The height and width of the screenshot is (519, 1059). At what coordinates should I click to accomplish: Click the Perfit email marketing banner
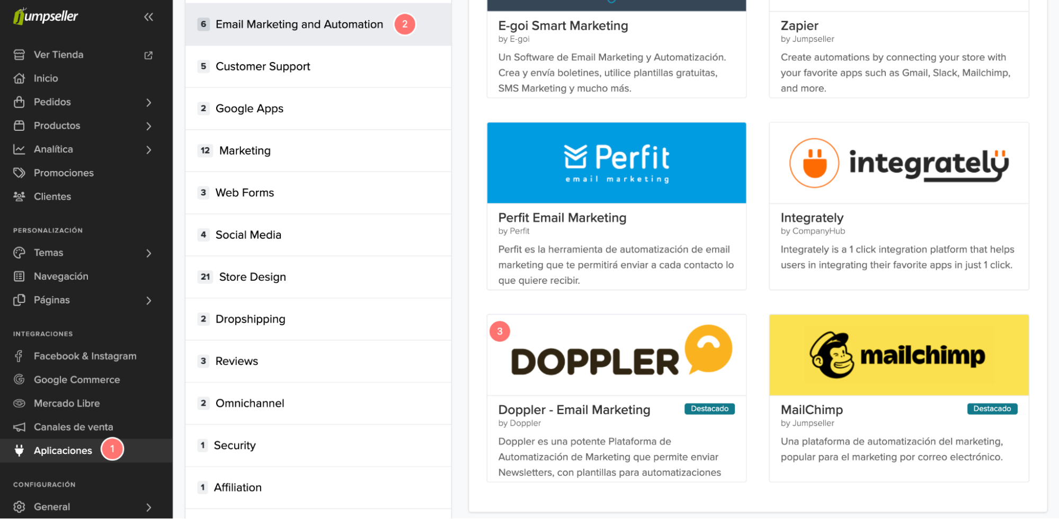pyautogui.click(x=616, y=163)
